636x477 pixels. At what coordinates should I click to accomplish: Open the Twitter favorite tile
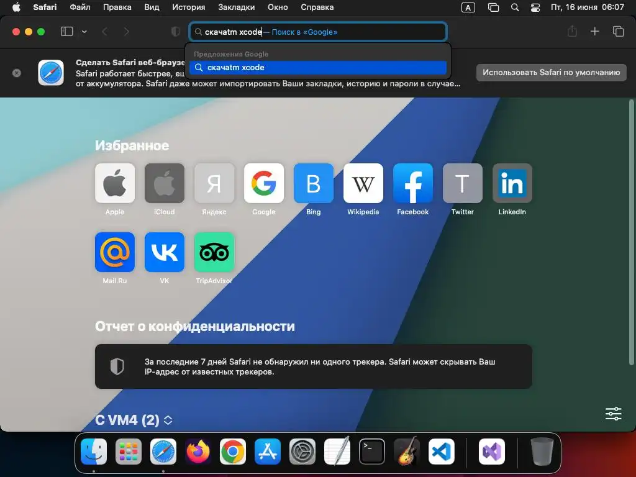pyautogui.click(x=462, y=183)
